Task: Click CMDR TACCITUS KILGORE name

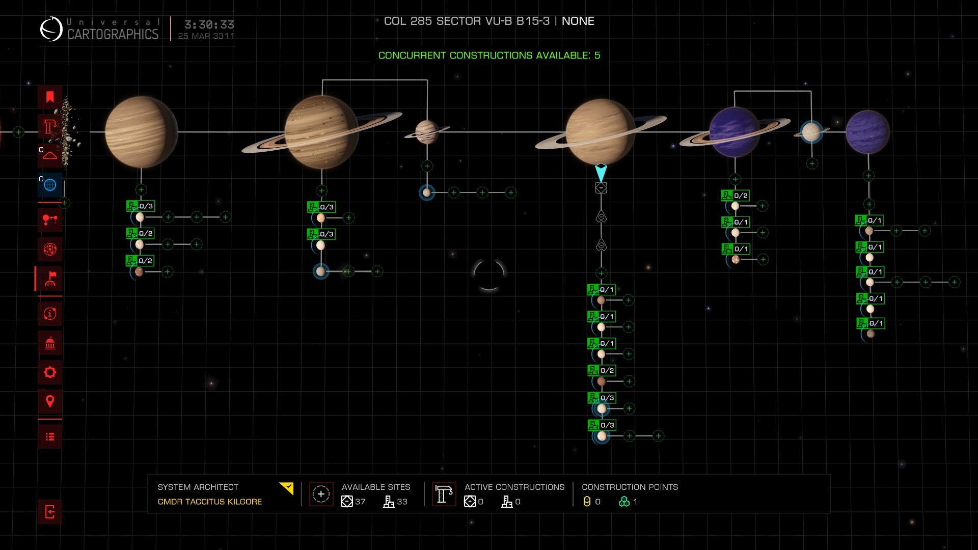Action: (x=210, y=502)
